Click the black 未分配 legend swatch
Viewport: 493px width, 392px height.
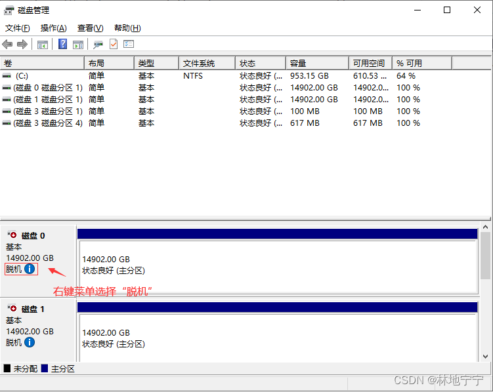(7, 368)
